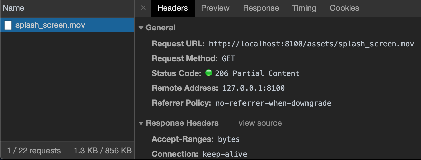
Task: Click the Remote Address value 127.0.0.1:8100
Action: coord(253,88)
